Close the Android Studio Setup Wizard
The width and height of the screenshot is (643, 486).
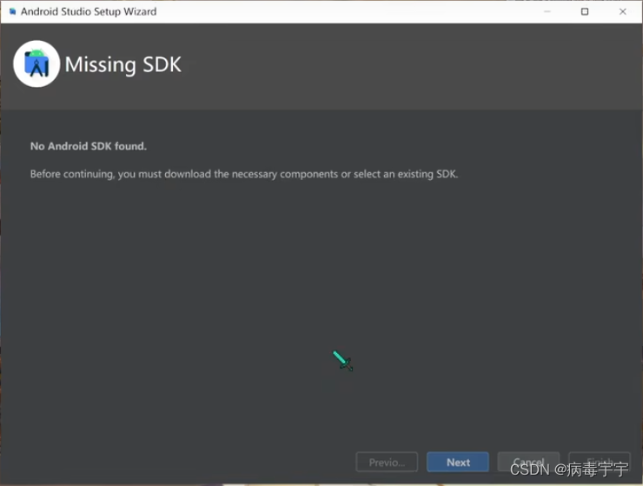click(x=622, y=11)
